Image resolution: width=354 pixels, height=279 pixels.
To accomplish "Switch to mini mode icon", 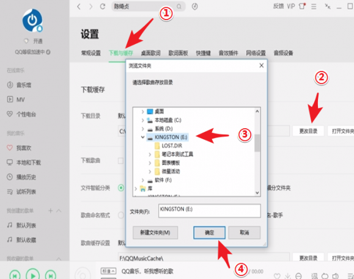I will [x=328, y=6].
